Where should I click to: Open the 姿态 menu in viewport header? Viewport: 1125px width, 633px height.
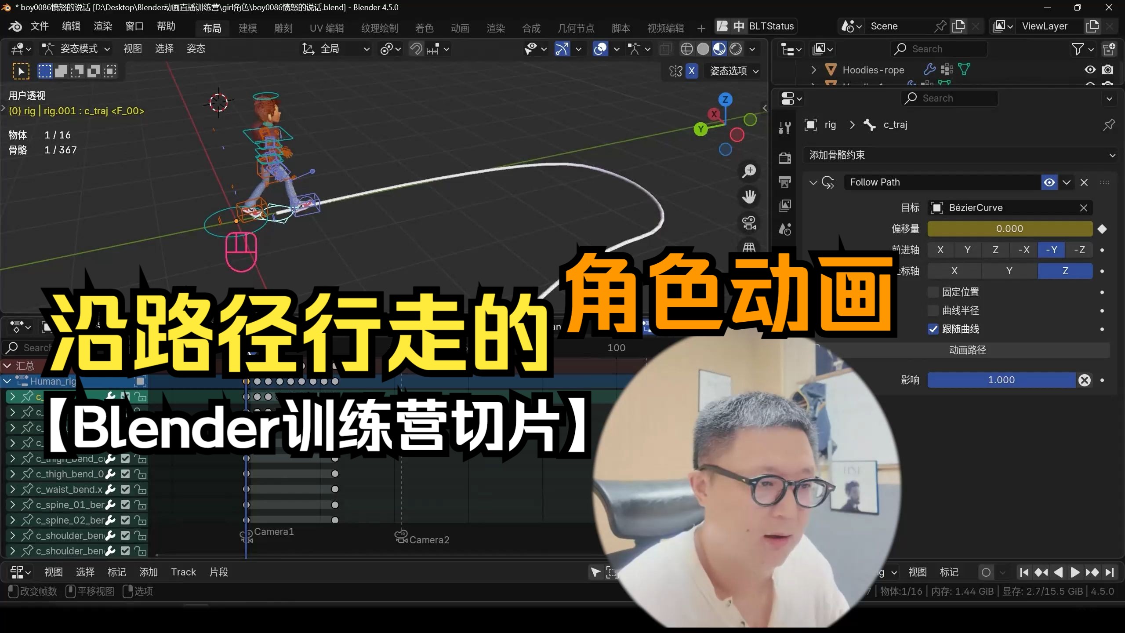coord(196,49)
